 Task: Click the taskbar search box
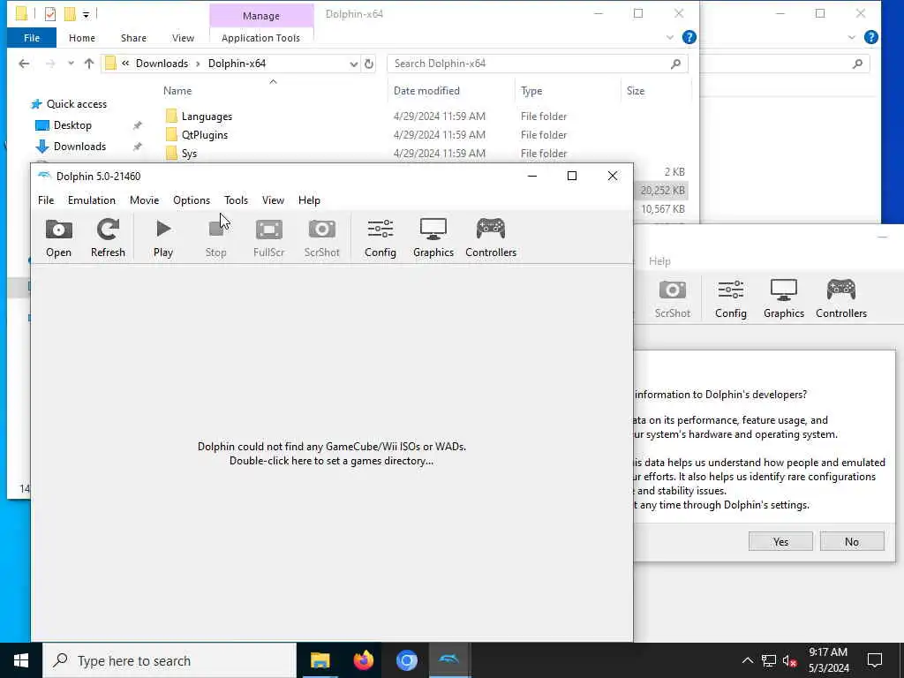click(x=169, y=660)
